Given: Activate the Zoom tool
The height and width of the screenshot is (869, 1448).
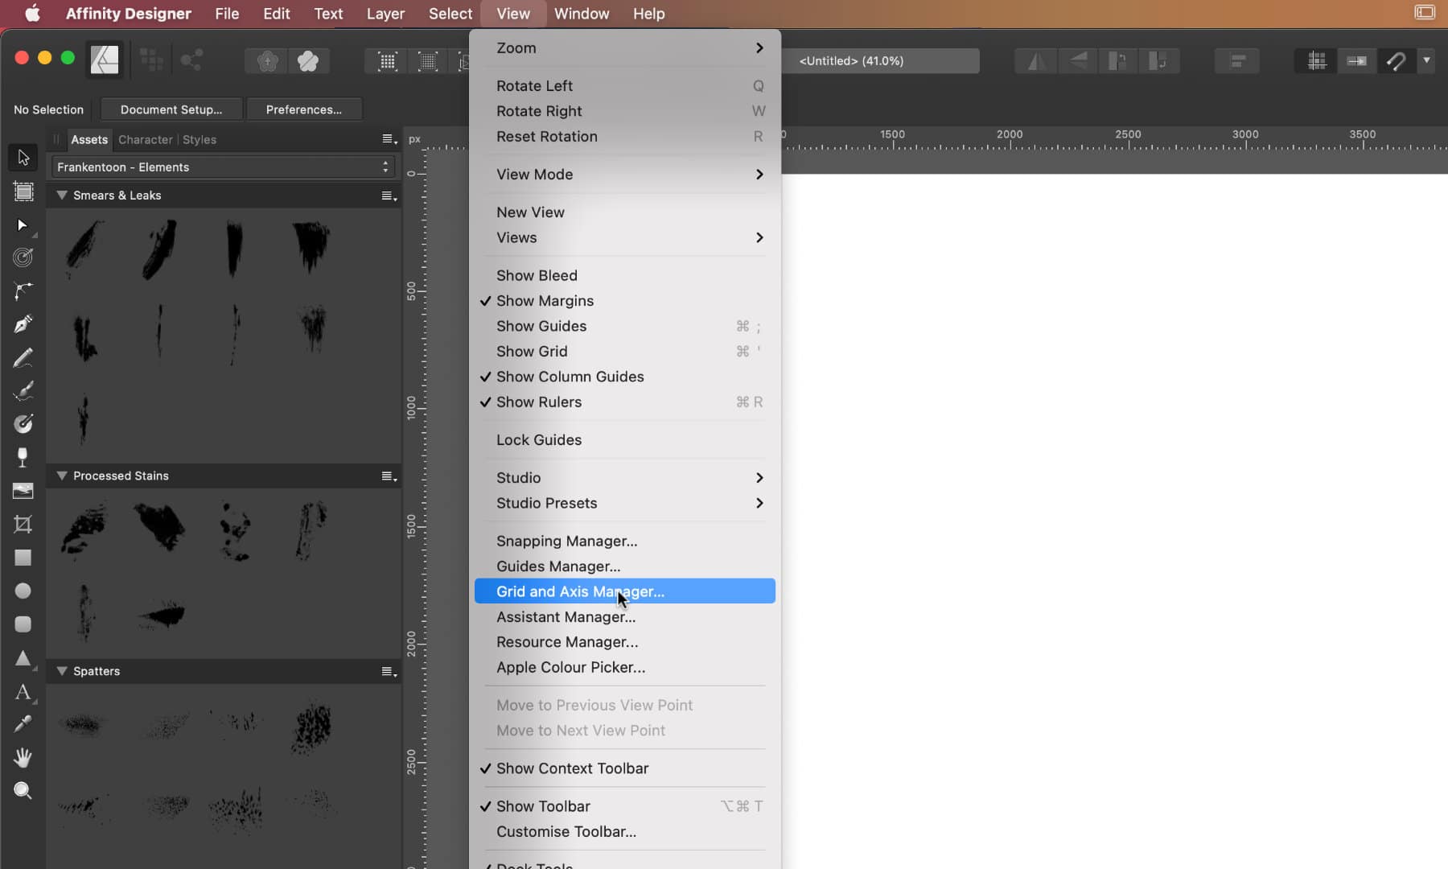Looking at the screenshot, I should tap(23, 791).
